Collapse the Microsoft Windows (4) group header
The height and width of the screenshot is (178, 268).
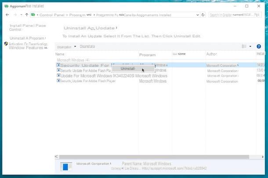73,60
